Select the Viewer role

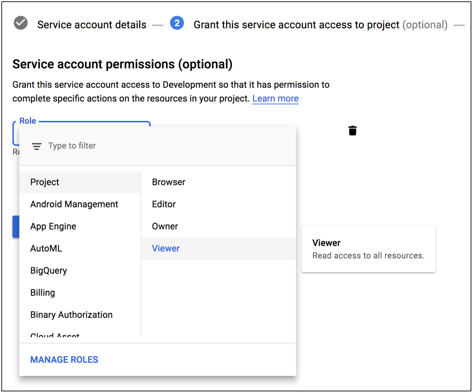(x=166, y=248)
